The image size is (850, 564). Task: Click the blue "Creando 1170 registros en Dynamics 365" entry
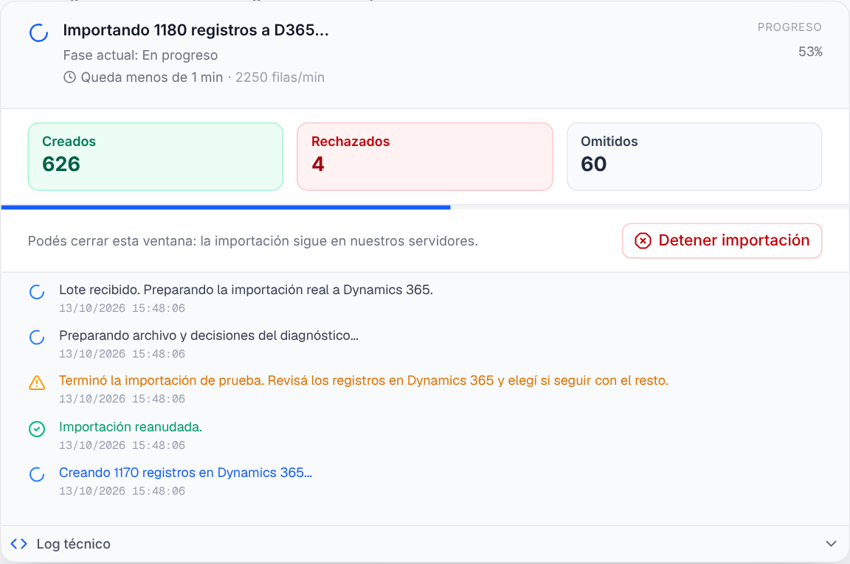pos(185,473)
